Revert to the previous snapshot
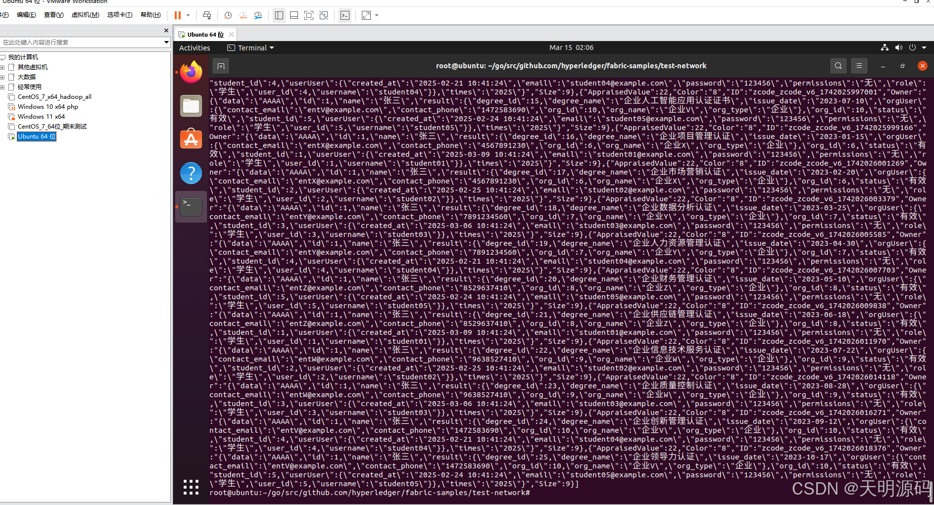 point(243,15)
